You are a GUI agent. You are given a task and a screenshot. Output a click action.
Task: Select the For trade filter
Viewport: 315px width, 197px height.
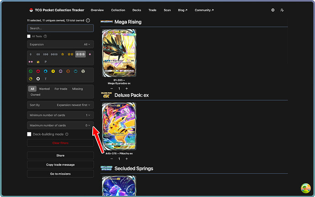pyautogui.click(x=61, y=88)
